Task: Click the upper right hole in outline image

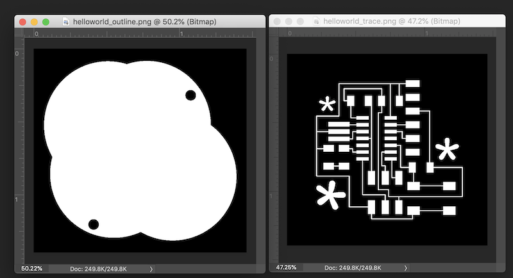Action: [190, 95]
